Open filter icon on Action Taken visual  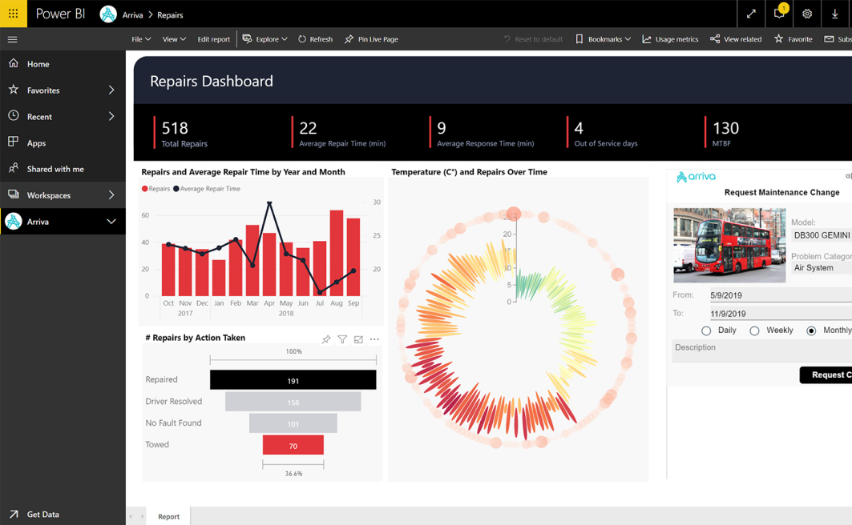click(342, 339)
